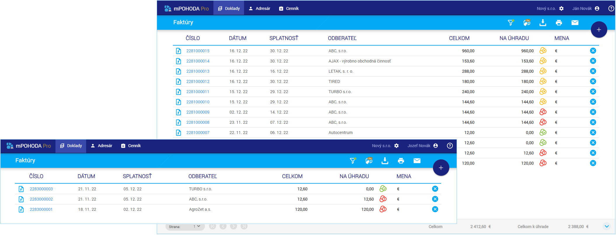Screen dimensions: 616x235
Task: Open Nový s.r.o. settings gear in front window
Action: [x=396, y=146]
